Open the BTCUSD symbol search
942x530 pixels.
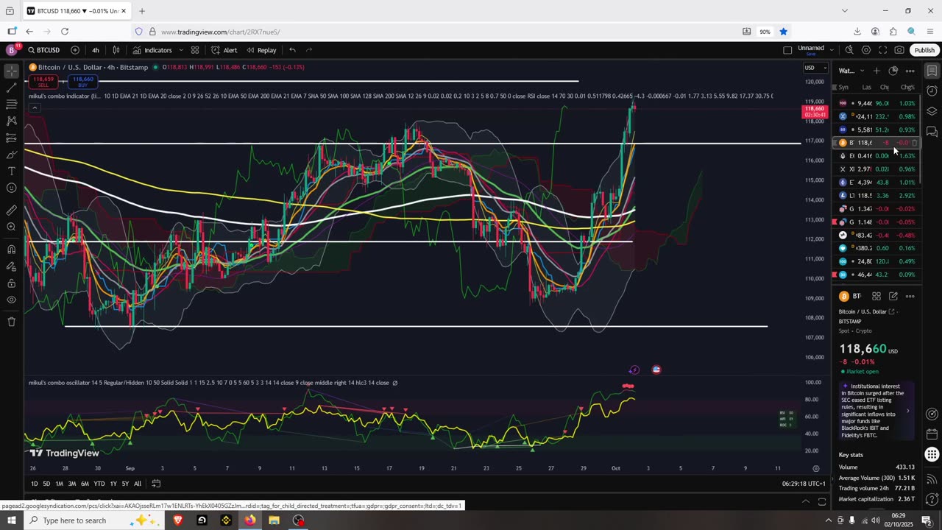point(44,50)
